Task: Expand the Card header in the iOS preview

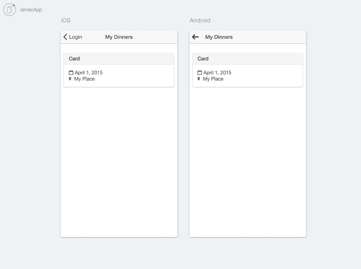Action: (74, 58)
